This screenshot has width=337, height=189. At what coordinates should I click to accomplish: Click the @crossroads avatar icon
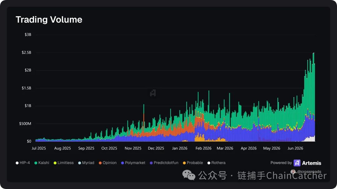pos(293,172)
